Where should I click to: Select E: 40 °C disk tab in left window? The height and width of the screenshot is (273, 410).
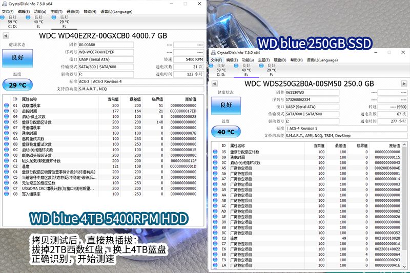38,22
